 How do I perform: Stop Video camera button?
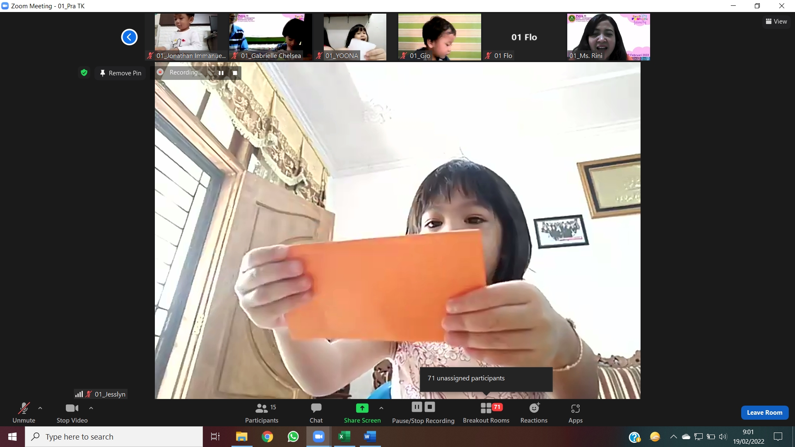[x=72, y=413]
